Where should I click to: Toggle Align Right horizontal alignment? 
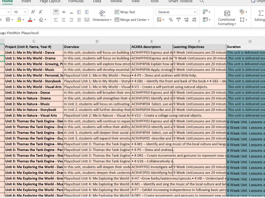coord(71,20)
